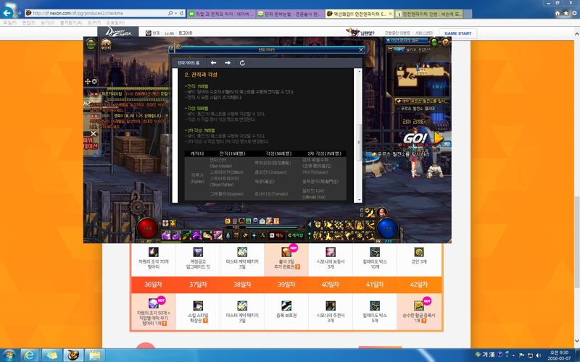Open the 진행중인 이벤트 link
Viewport: 580px width, 362px height.
click(397, 33)
